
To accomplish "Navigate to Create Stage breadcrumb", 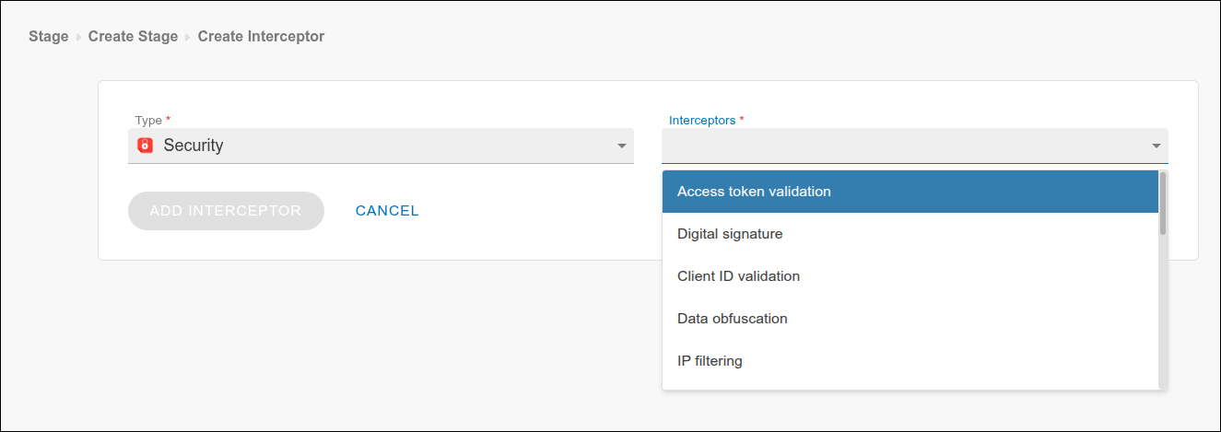I will (x=133, y=37).
